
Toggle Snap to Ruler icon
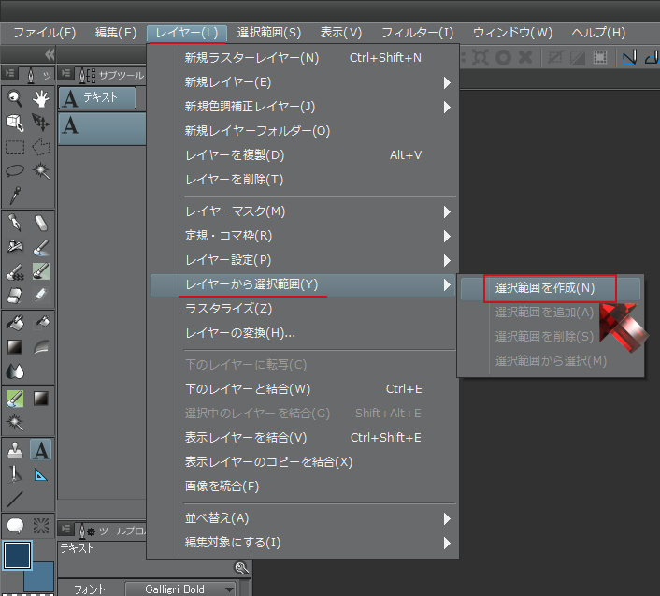tap(629, 57)
